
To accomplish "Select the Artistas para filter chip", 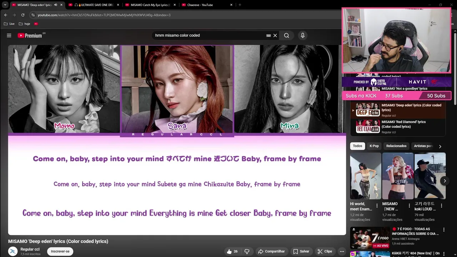I will click(423, 146).
